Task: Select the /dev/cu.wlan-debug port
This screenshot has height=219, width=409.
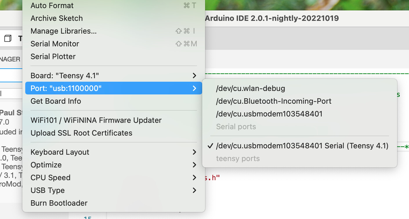Action: (251, 88)
